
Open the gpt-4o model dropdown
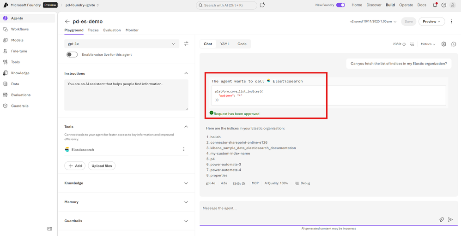pyautogui.click(x=122, y=44)
